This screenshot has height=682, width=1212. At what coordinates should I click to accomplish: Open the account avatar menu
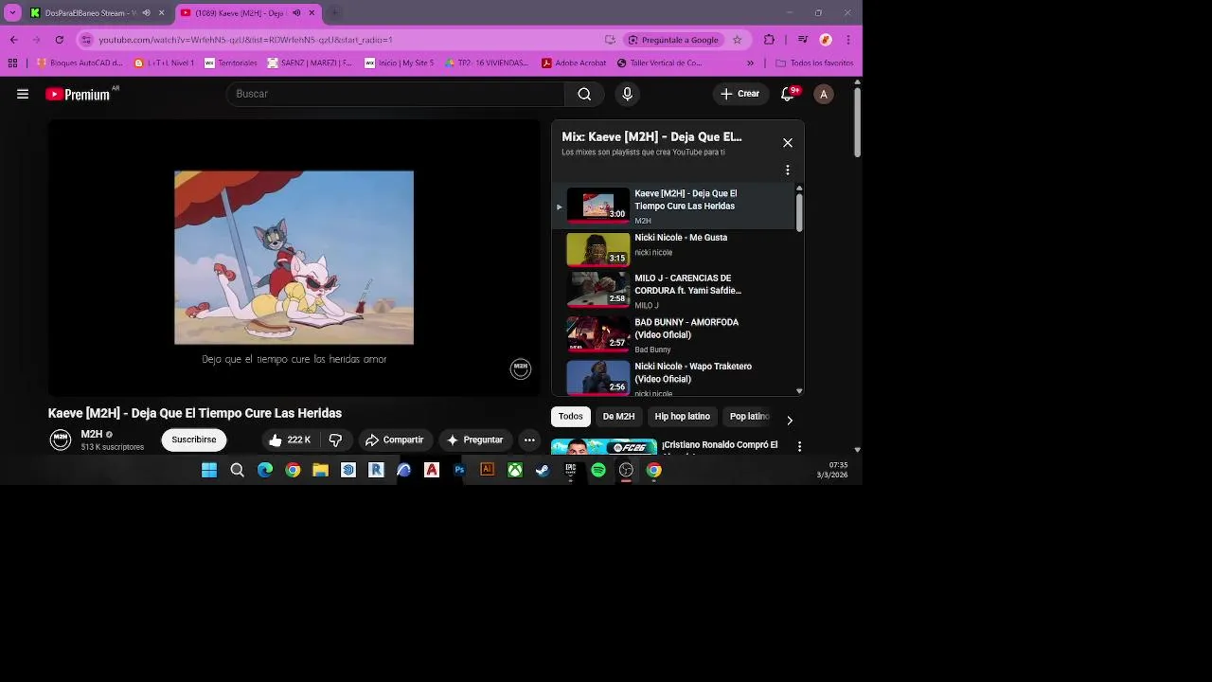pos(824,94)
